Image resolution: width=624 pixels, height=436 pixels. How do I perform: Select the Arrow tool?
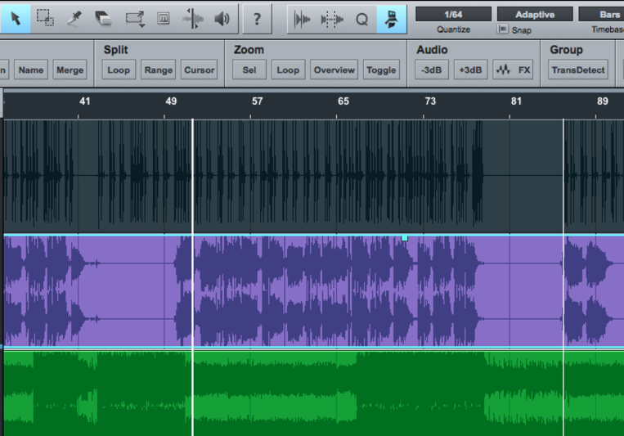click(15, 18)
